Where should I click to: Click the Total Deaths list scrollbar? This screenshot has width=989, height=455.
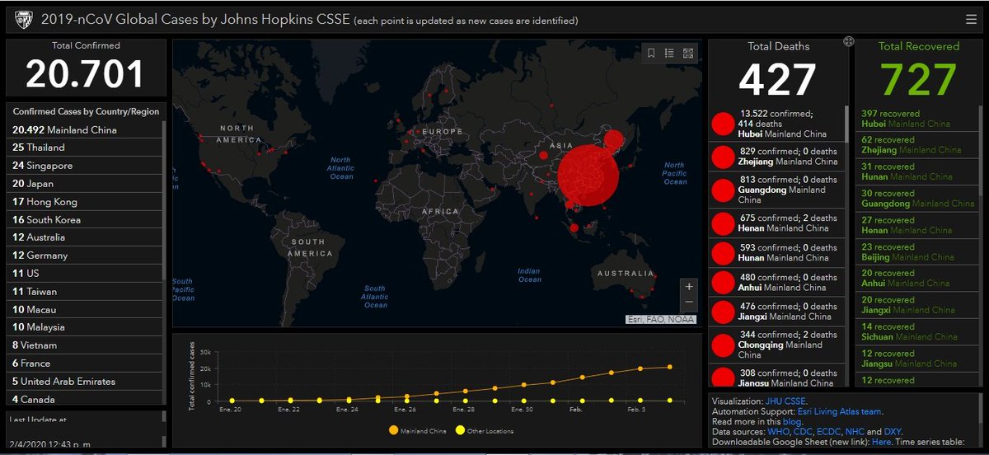846,124
